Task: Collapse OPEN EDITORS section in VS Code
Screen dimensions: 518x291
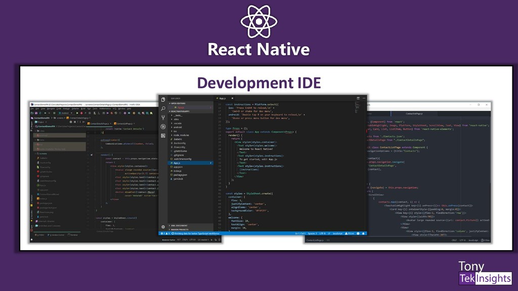Action: tap(178, 103)
